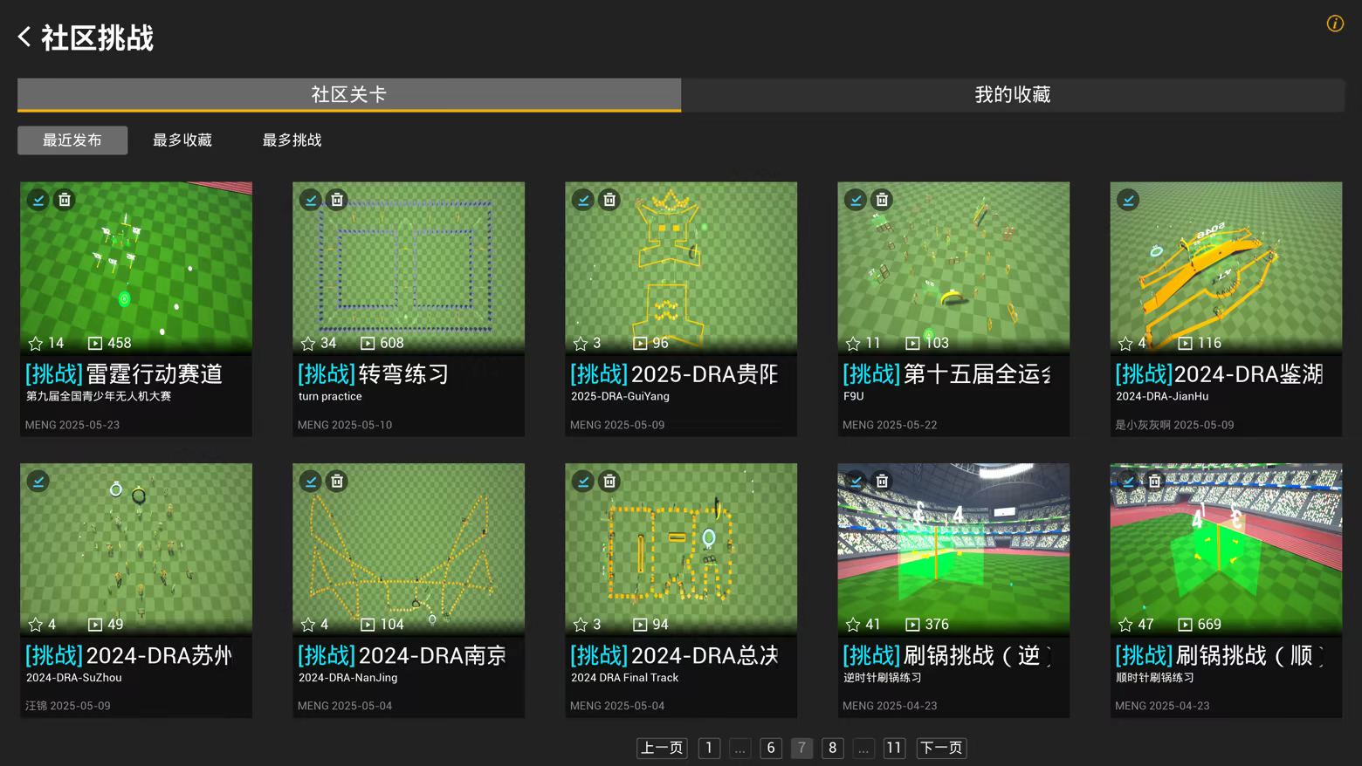Click the back arrow next to 社区挑战
The height and width of the screenshot is (766, 1362).
pyautogui.click(x=24, y=37)
